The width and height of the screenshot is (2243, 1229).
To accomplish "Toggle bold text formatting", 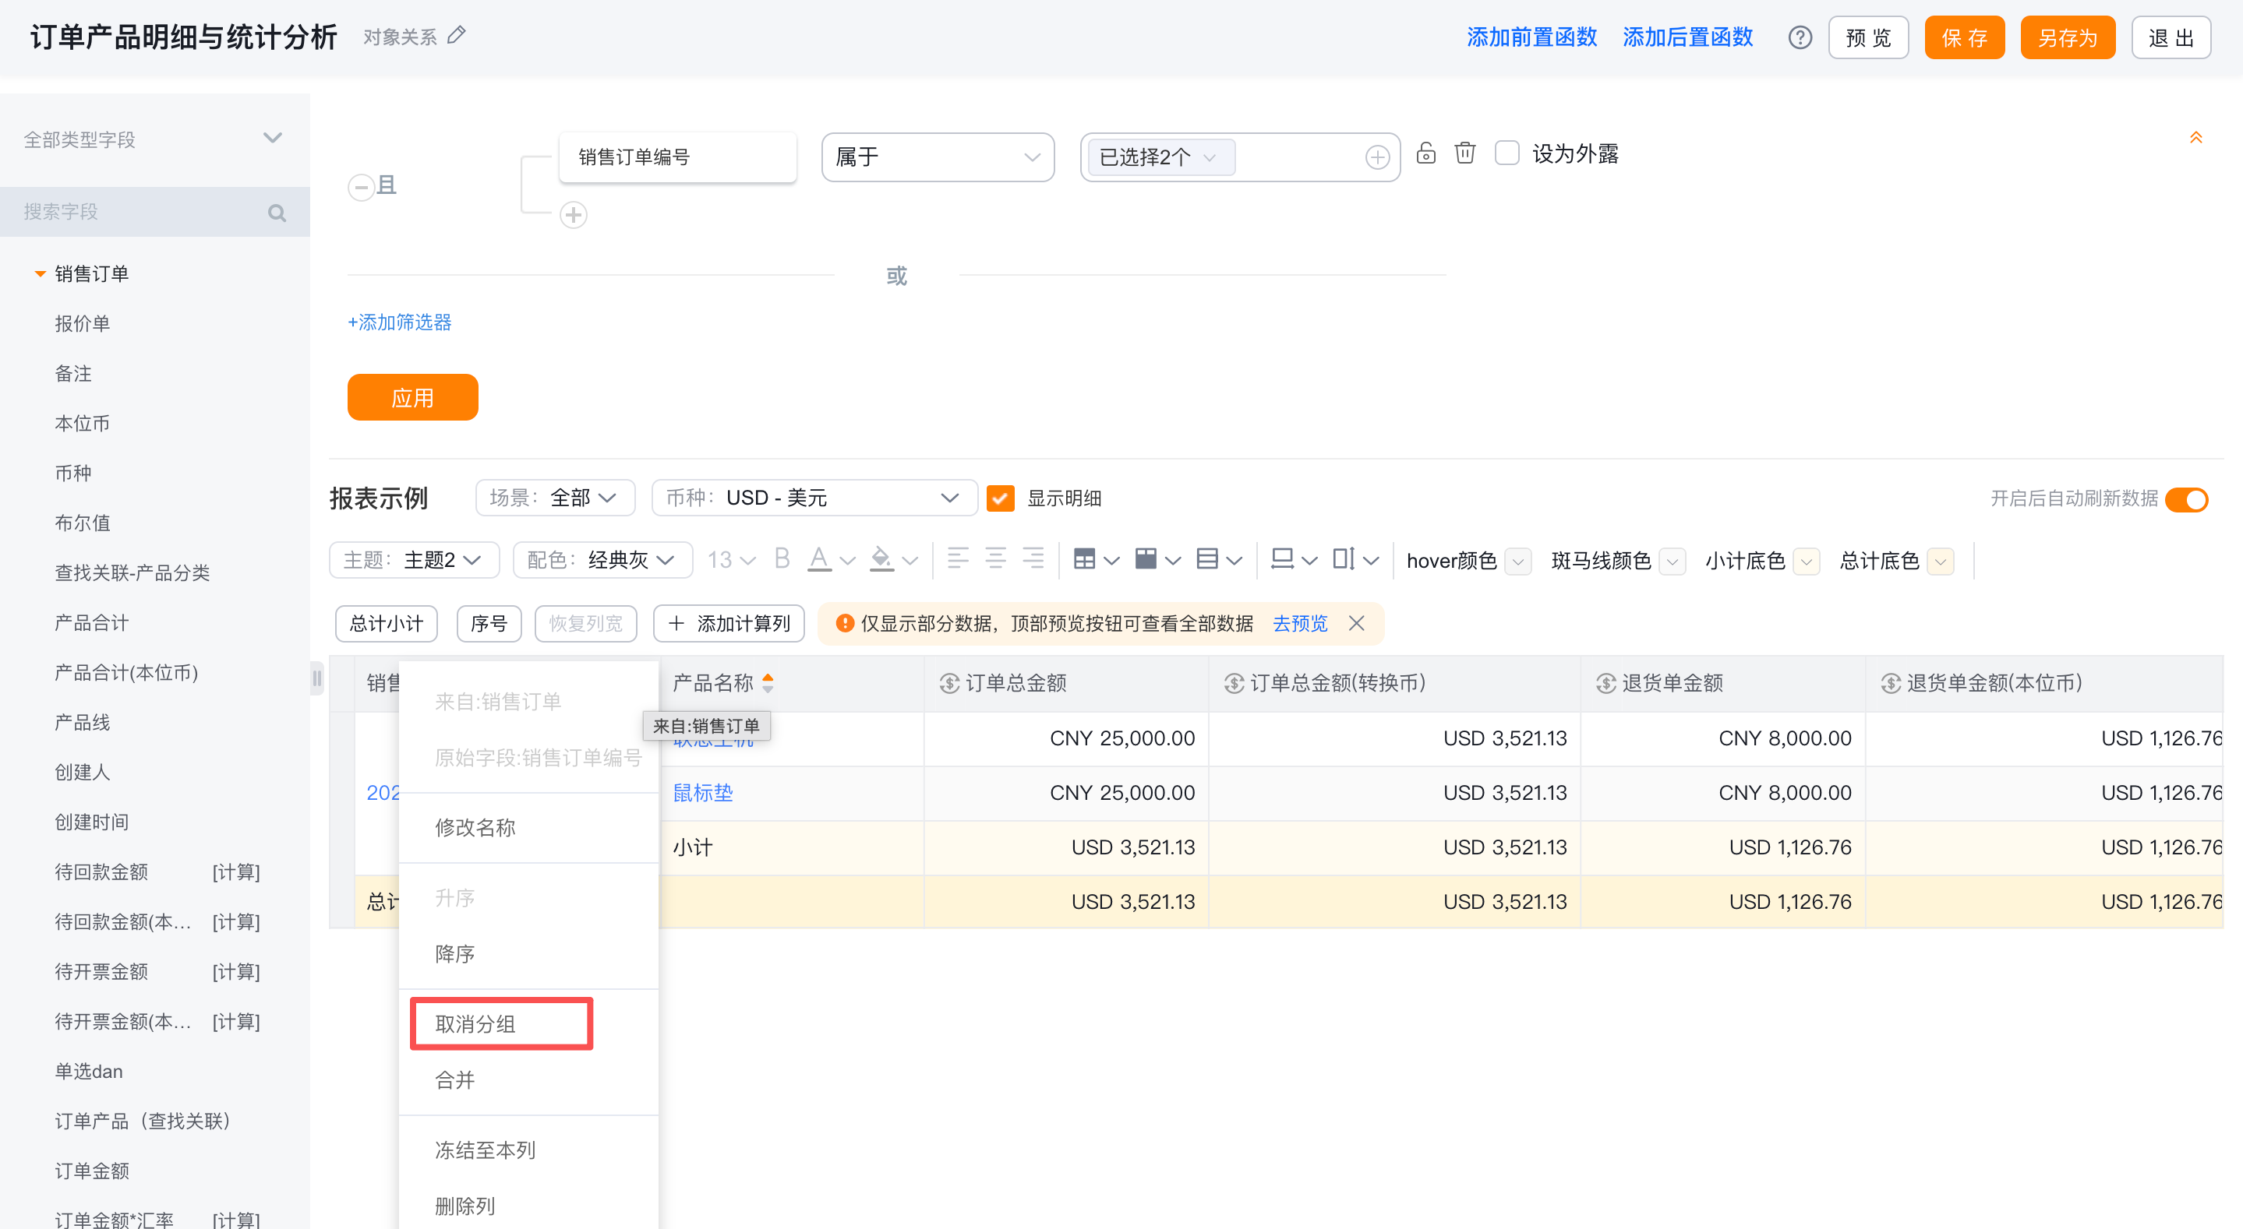I will (781, 558).
